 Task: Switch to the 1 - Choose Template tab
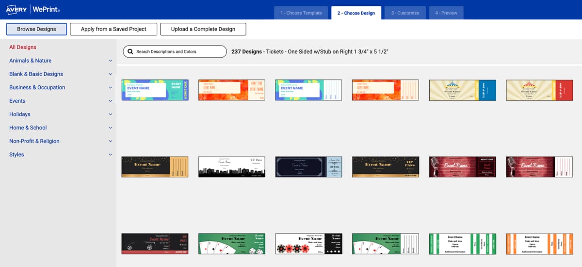pos(301,13)
